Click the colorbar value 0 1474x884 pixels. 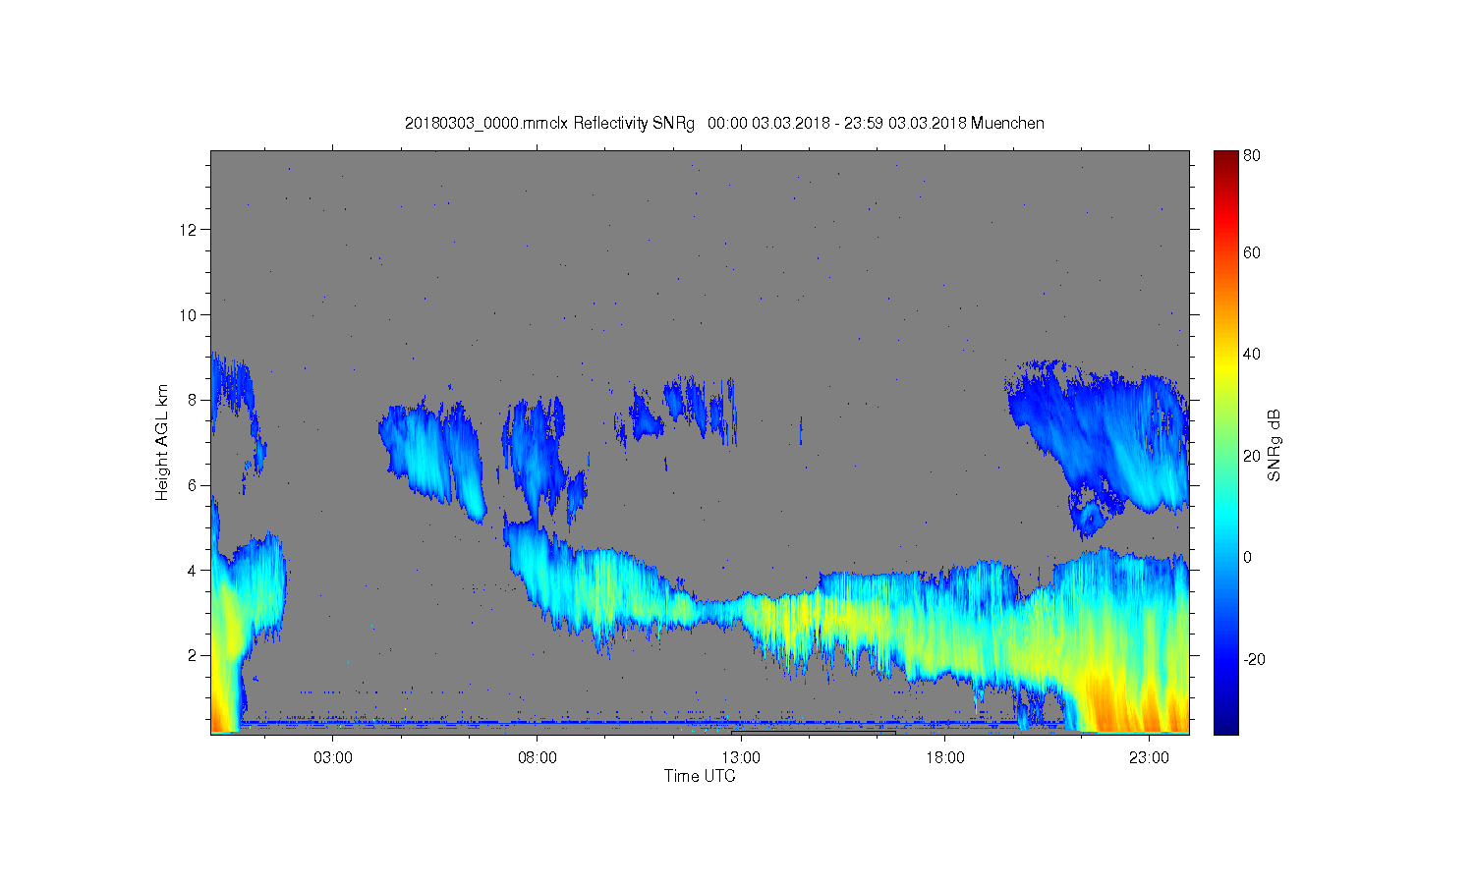click(x=1247, y=558)
